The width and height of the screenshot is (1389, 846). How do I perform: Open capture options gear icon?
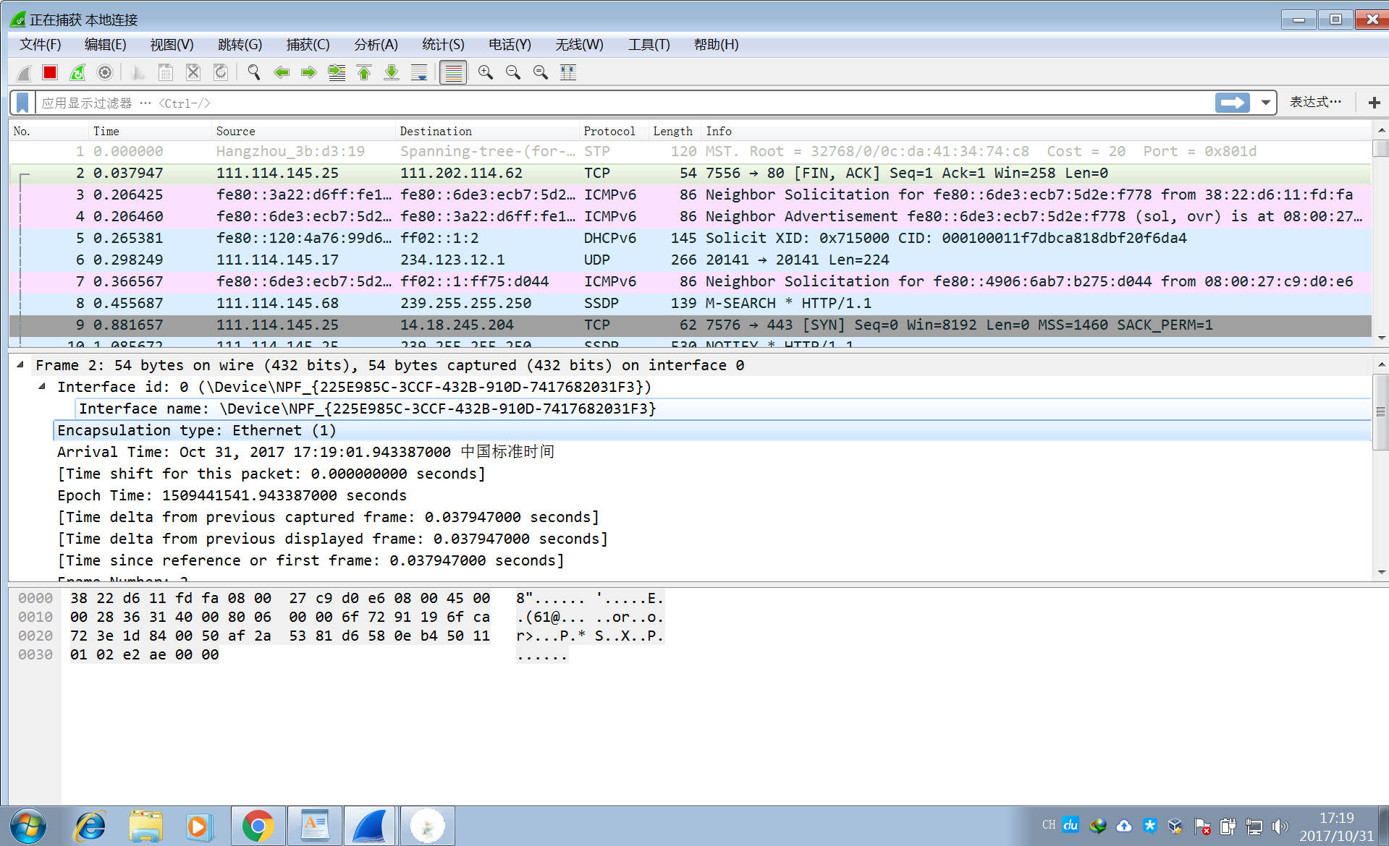point(105,72)
